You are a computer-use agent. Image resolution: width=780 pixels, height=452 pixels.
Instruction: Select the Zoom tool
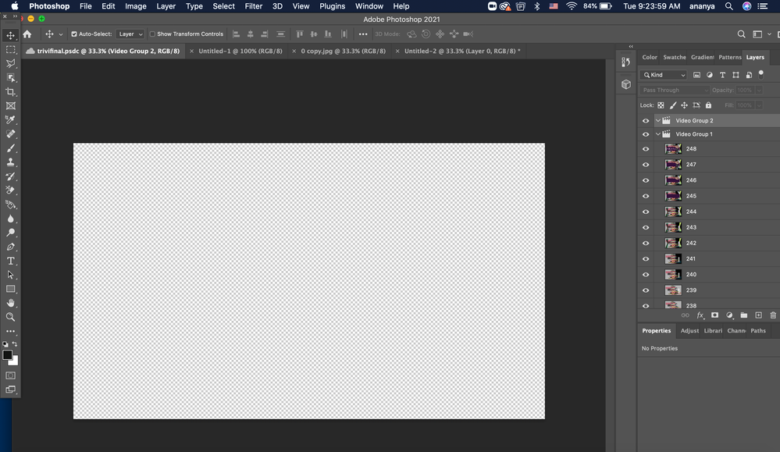click(x=11, y=316)
